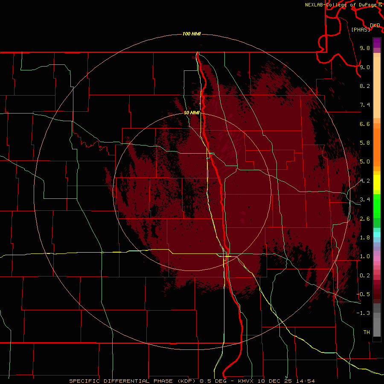Click the 6.6 value on the color scale
Viewport: 384px width, 384px height.
(365, 124)
